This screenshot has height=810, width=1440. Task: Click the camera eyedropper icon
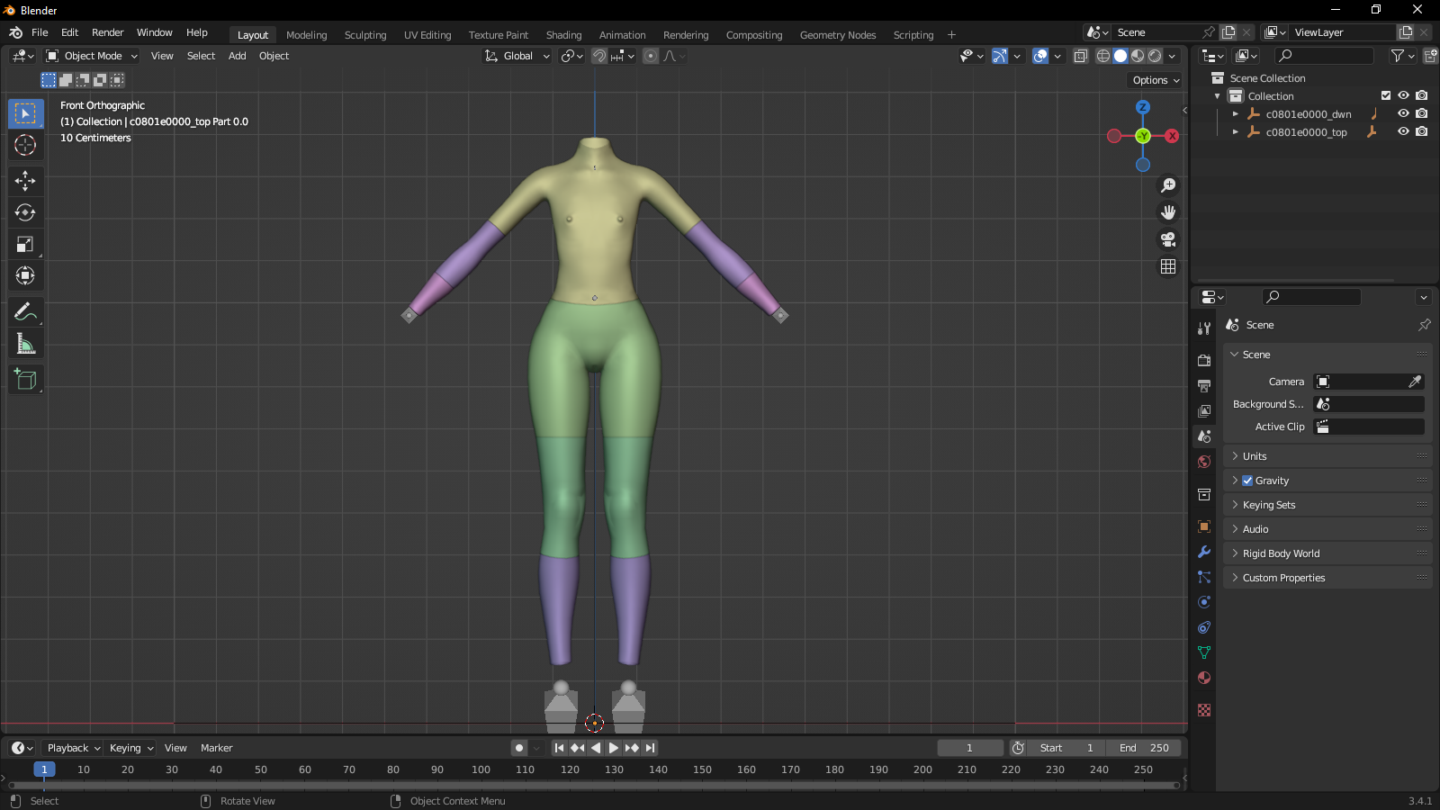1415,382
